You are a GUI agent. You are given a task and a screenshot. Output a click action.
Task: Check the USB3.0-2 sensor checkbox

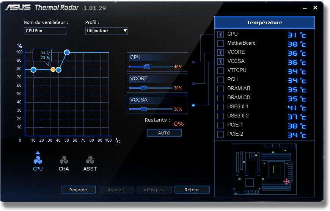220,116
